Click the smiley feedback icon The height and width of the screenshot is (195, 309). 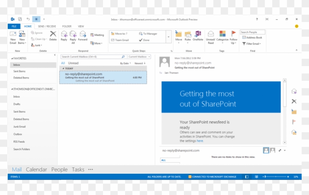coord(296,26)
